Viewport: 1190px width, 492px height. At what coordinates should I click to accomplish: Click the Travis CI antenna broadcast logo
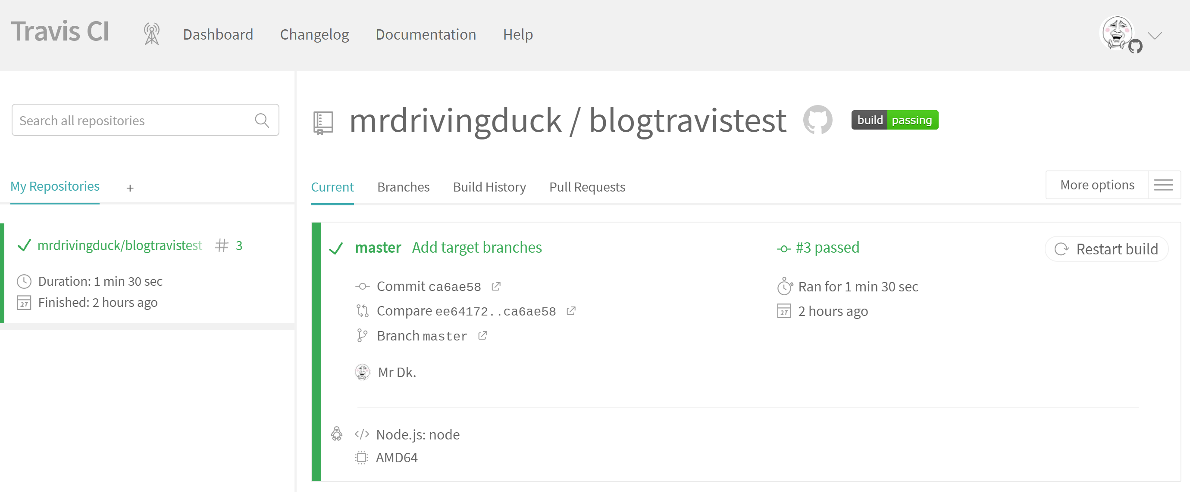(x=150, y=33)
